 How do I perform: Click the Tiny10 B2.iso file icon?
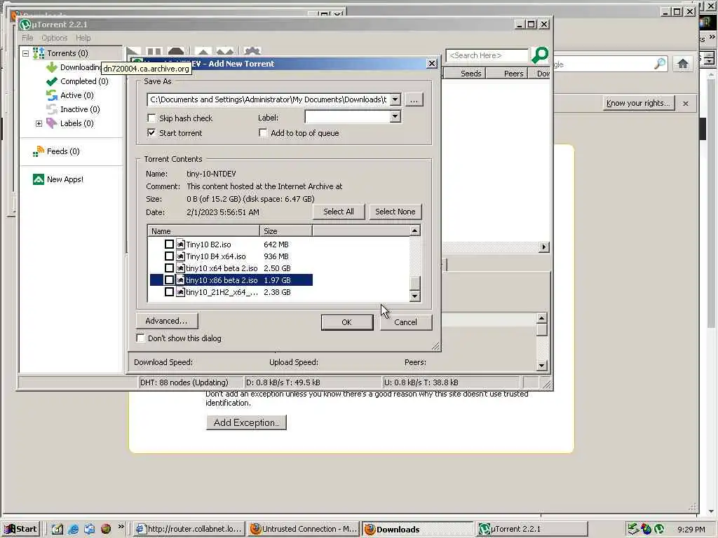coord(180,244)
